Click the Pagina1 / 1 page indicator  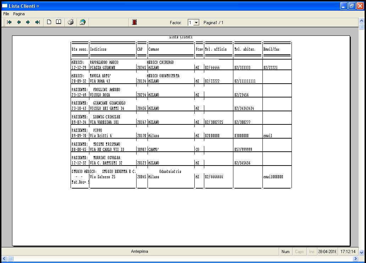coord(213,23)
